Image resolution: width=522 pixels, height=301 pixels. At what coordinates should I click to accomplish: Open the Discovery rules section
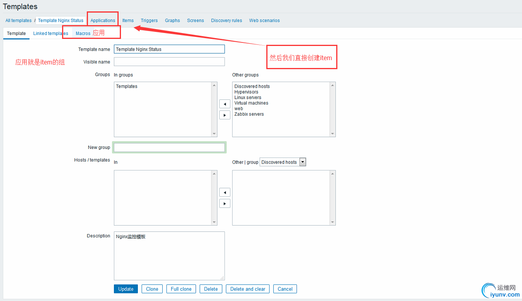tap(227, 20)
